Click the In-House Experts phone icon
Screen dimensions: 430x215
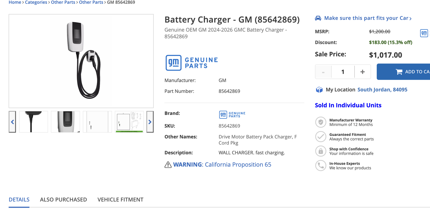[321, 166]
